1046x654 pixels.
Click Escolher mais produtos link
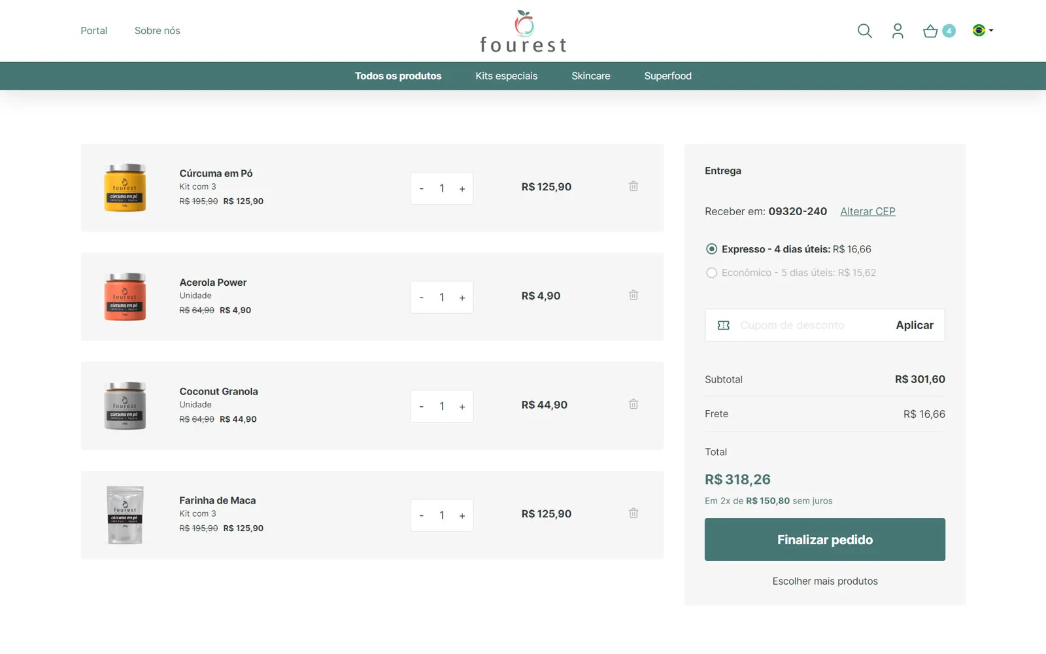click(825, 581)
